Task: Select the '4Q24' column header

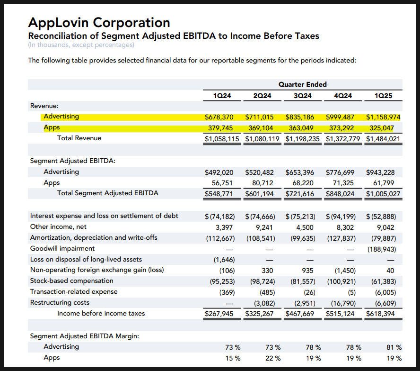Action: click(x=343, y=96)
